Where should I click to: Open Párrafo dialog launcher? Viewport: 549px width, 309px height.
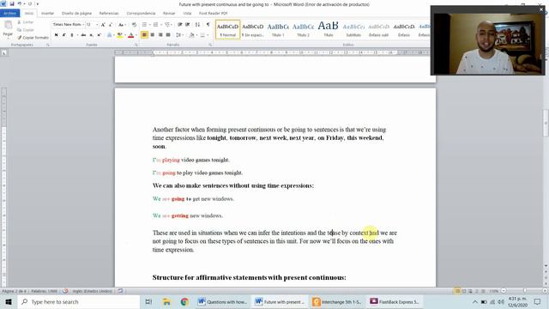tap(210, 45)
